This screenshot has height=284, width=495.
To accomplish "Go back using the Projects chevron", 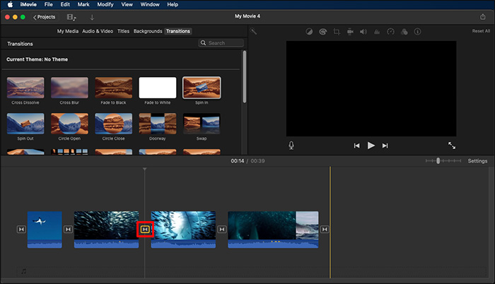I will (44, 16).
